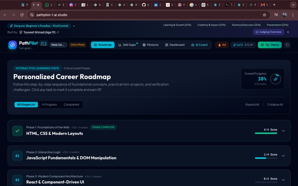The width and height of the screenshot is (298, 186).
Task: Open the Chrome three-dot menu
Action: point(293,15)
